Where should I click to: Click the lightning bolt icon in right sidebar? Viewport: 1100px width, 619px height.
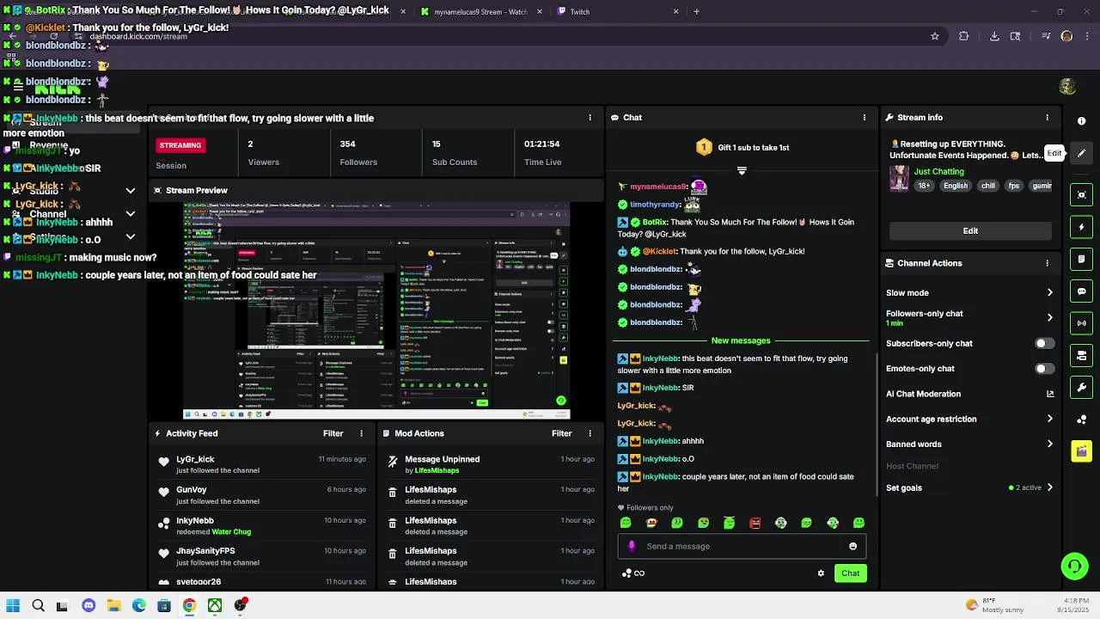1082,227
